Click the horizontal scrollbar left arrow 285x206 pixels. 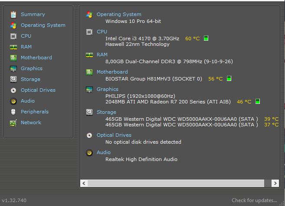pyautogui.click(x=84, y=183)
